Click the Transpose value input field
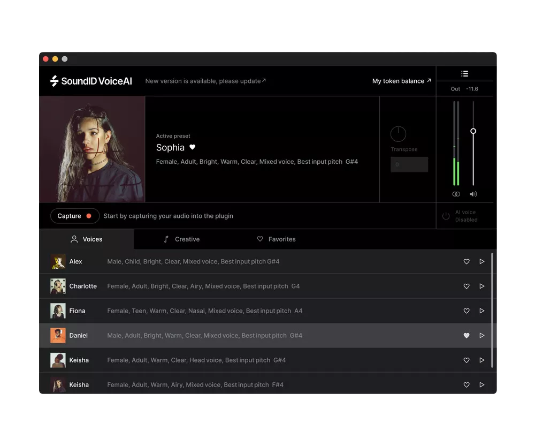535x446 pixels. click(409, 164)
